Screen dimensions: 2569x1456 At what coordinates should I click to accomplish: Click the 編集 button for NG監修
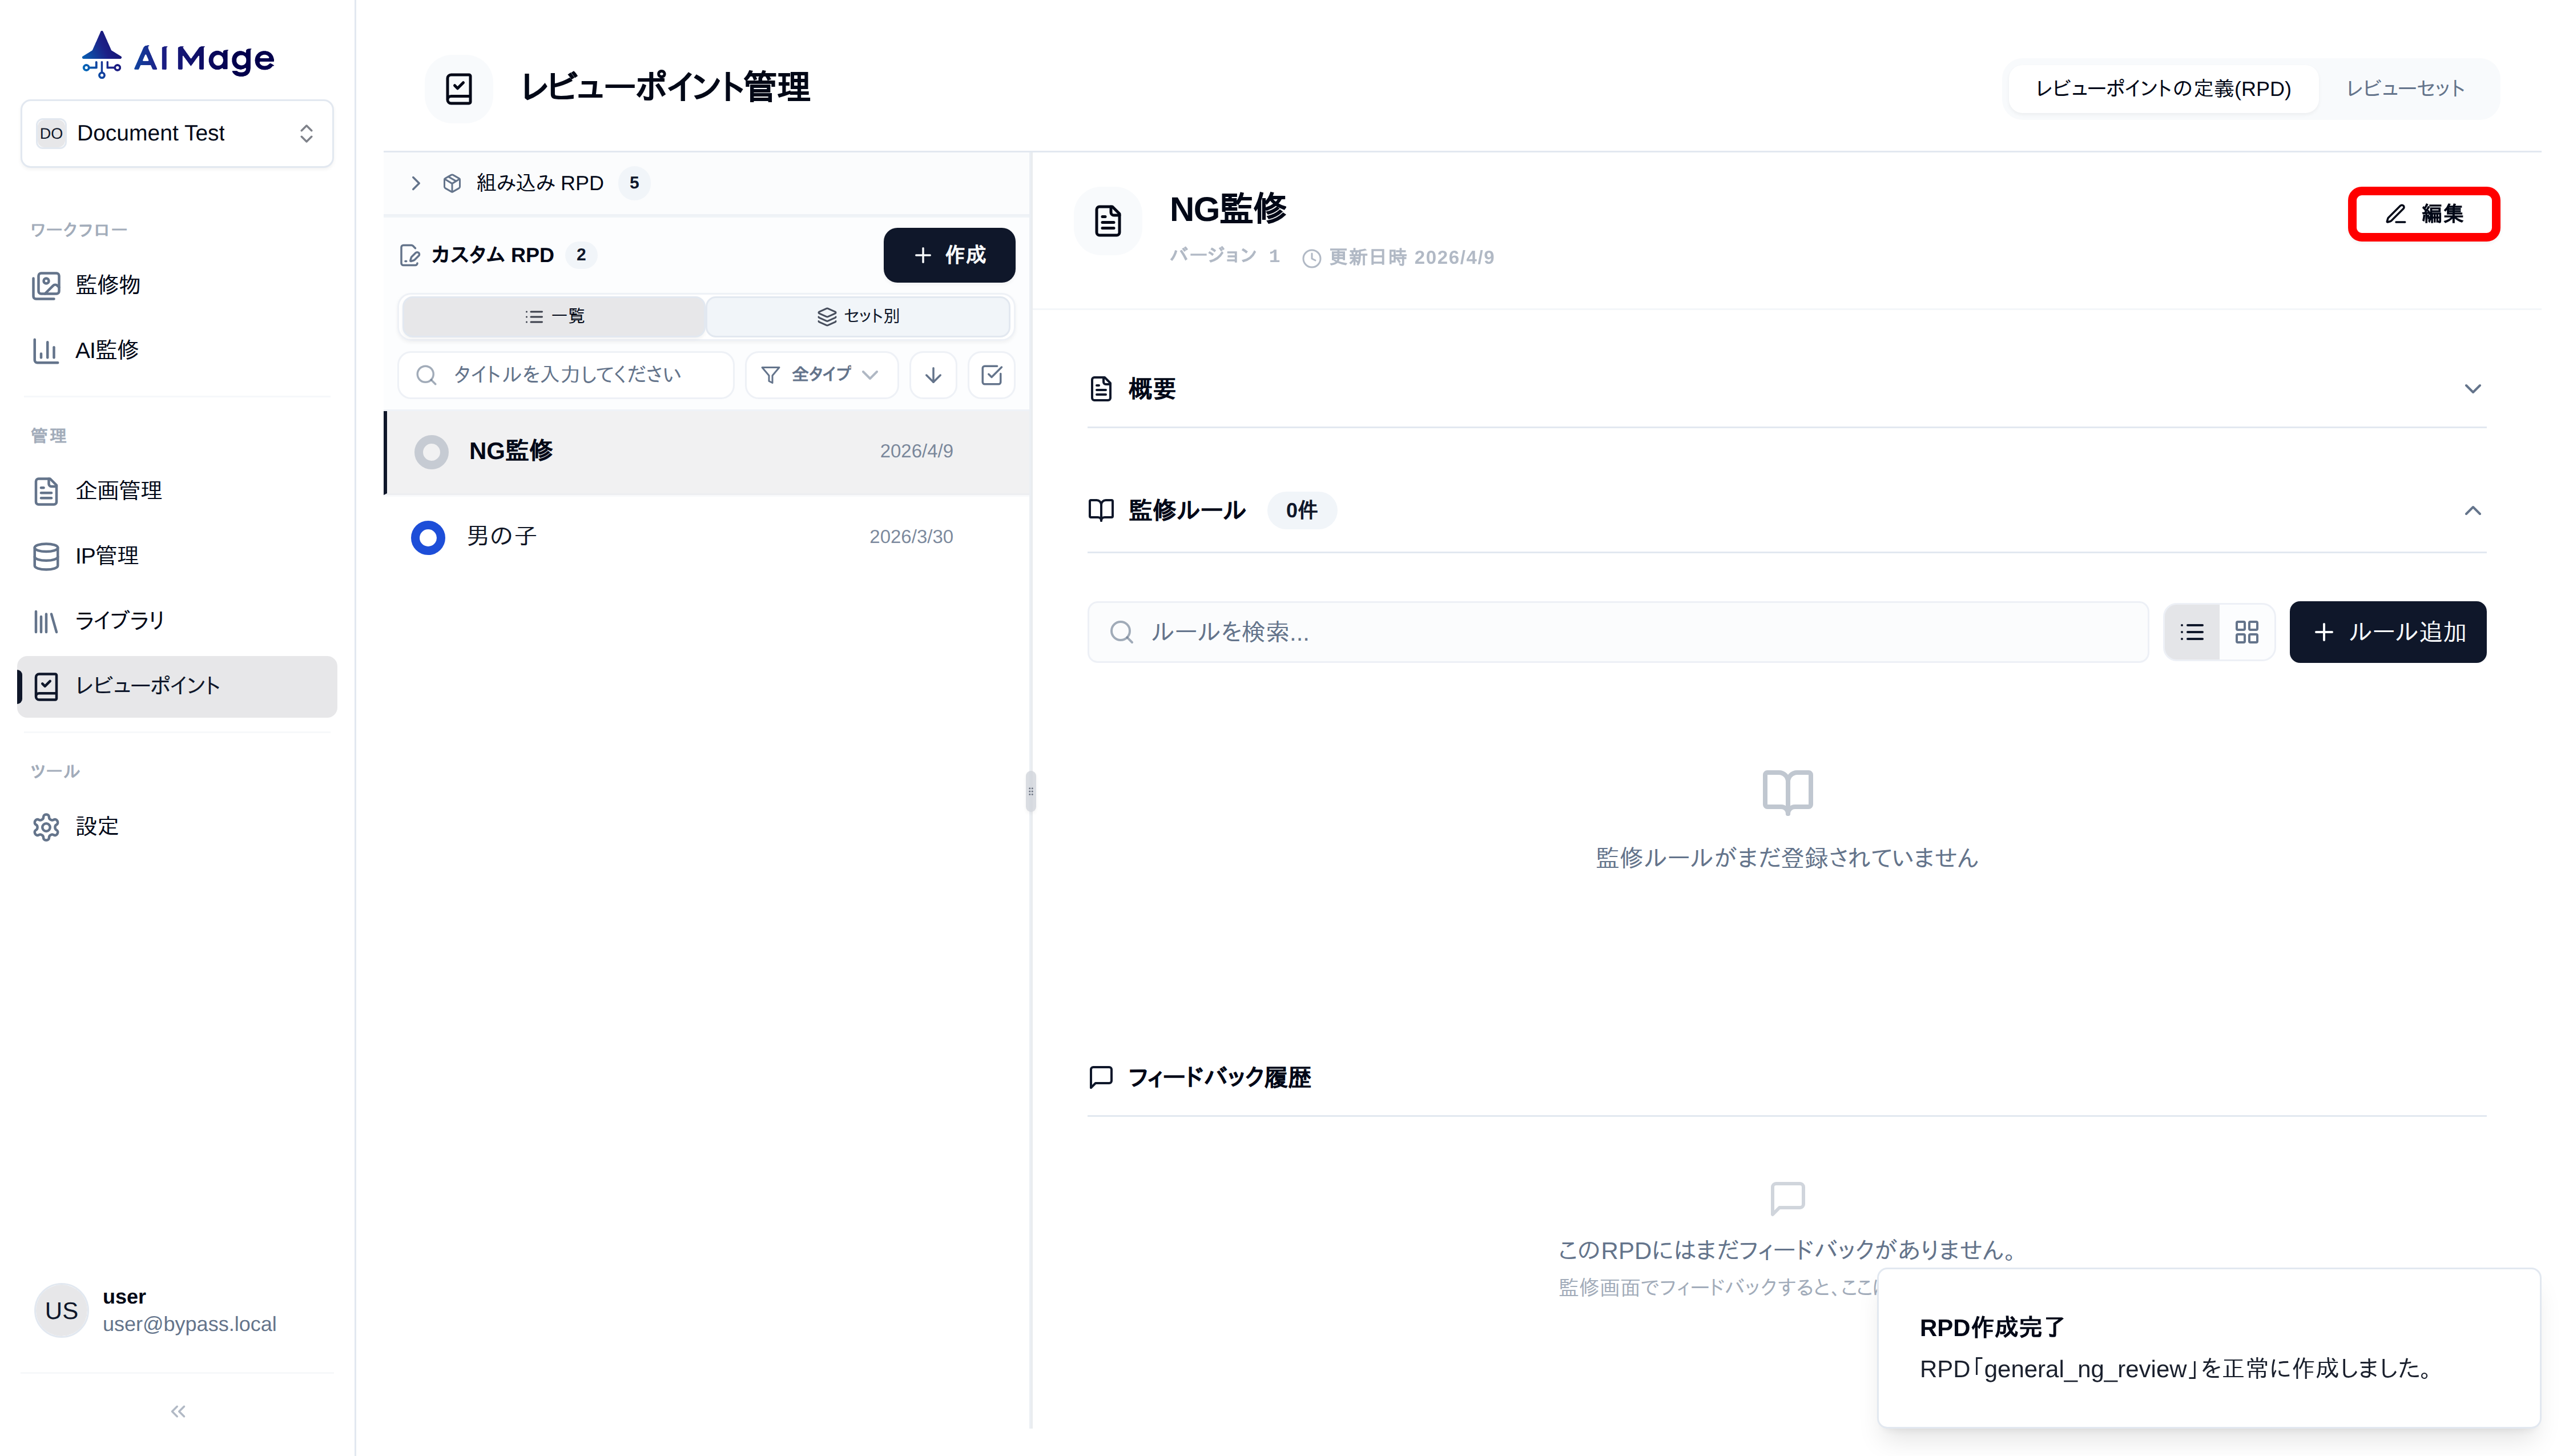[x=2423, y=213]
